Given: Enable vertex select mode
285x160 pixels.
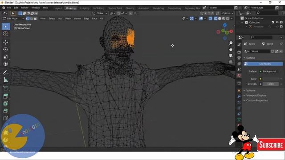Looking at the screenshot, I should pos(28,19).
